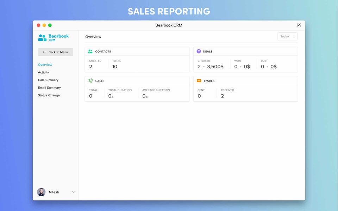Viewport: 338px width, 211px height.
Task: Click the EMAILS card heading
Action: coord(209,81)
